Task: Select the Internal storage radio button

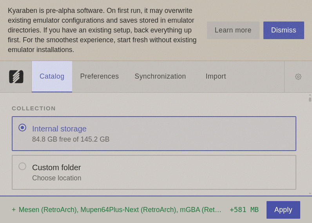Action: coord(22,128)
